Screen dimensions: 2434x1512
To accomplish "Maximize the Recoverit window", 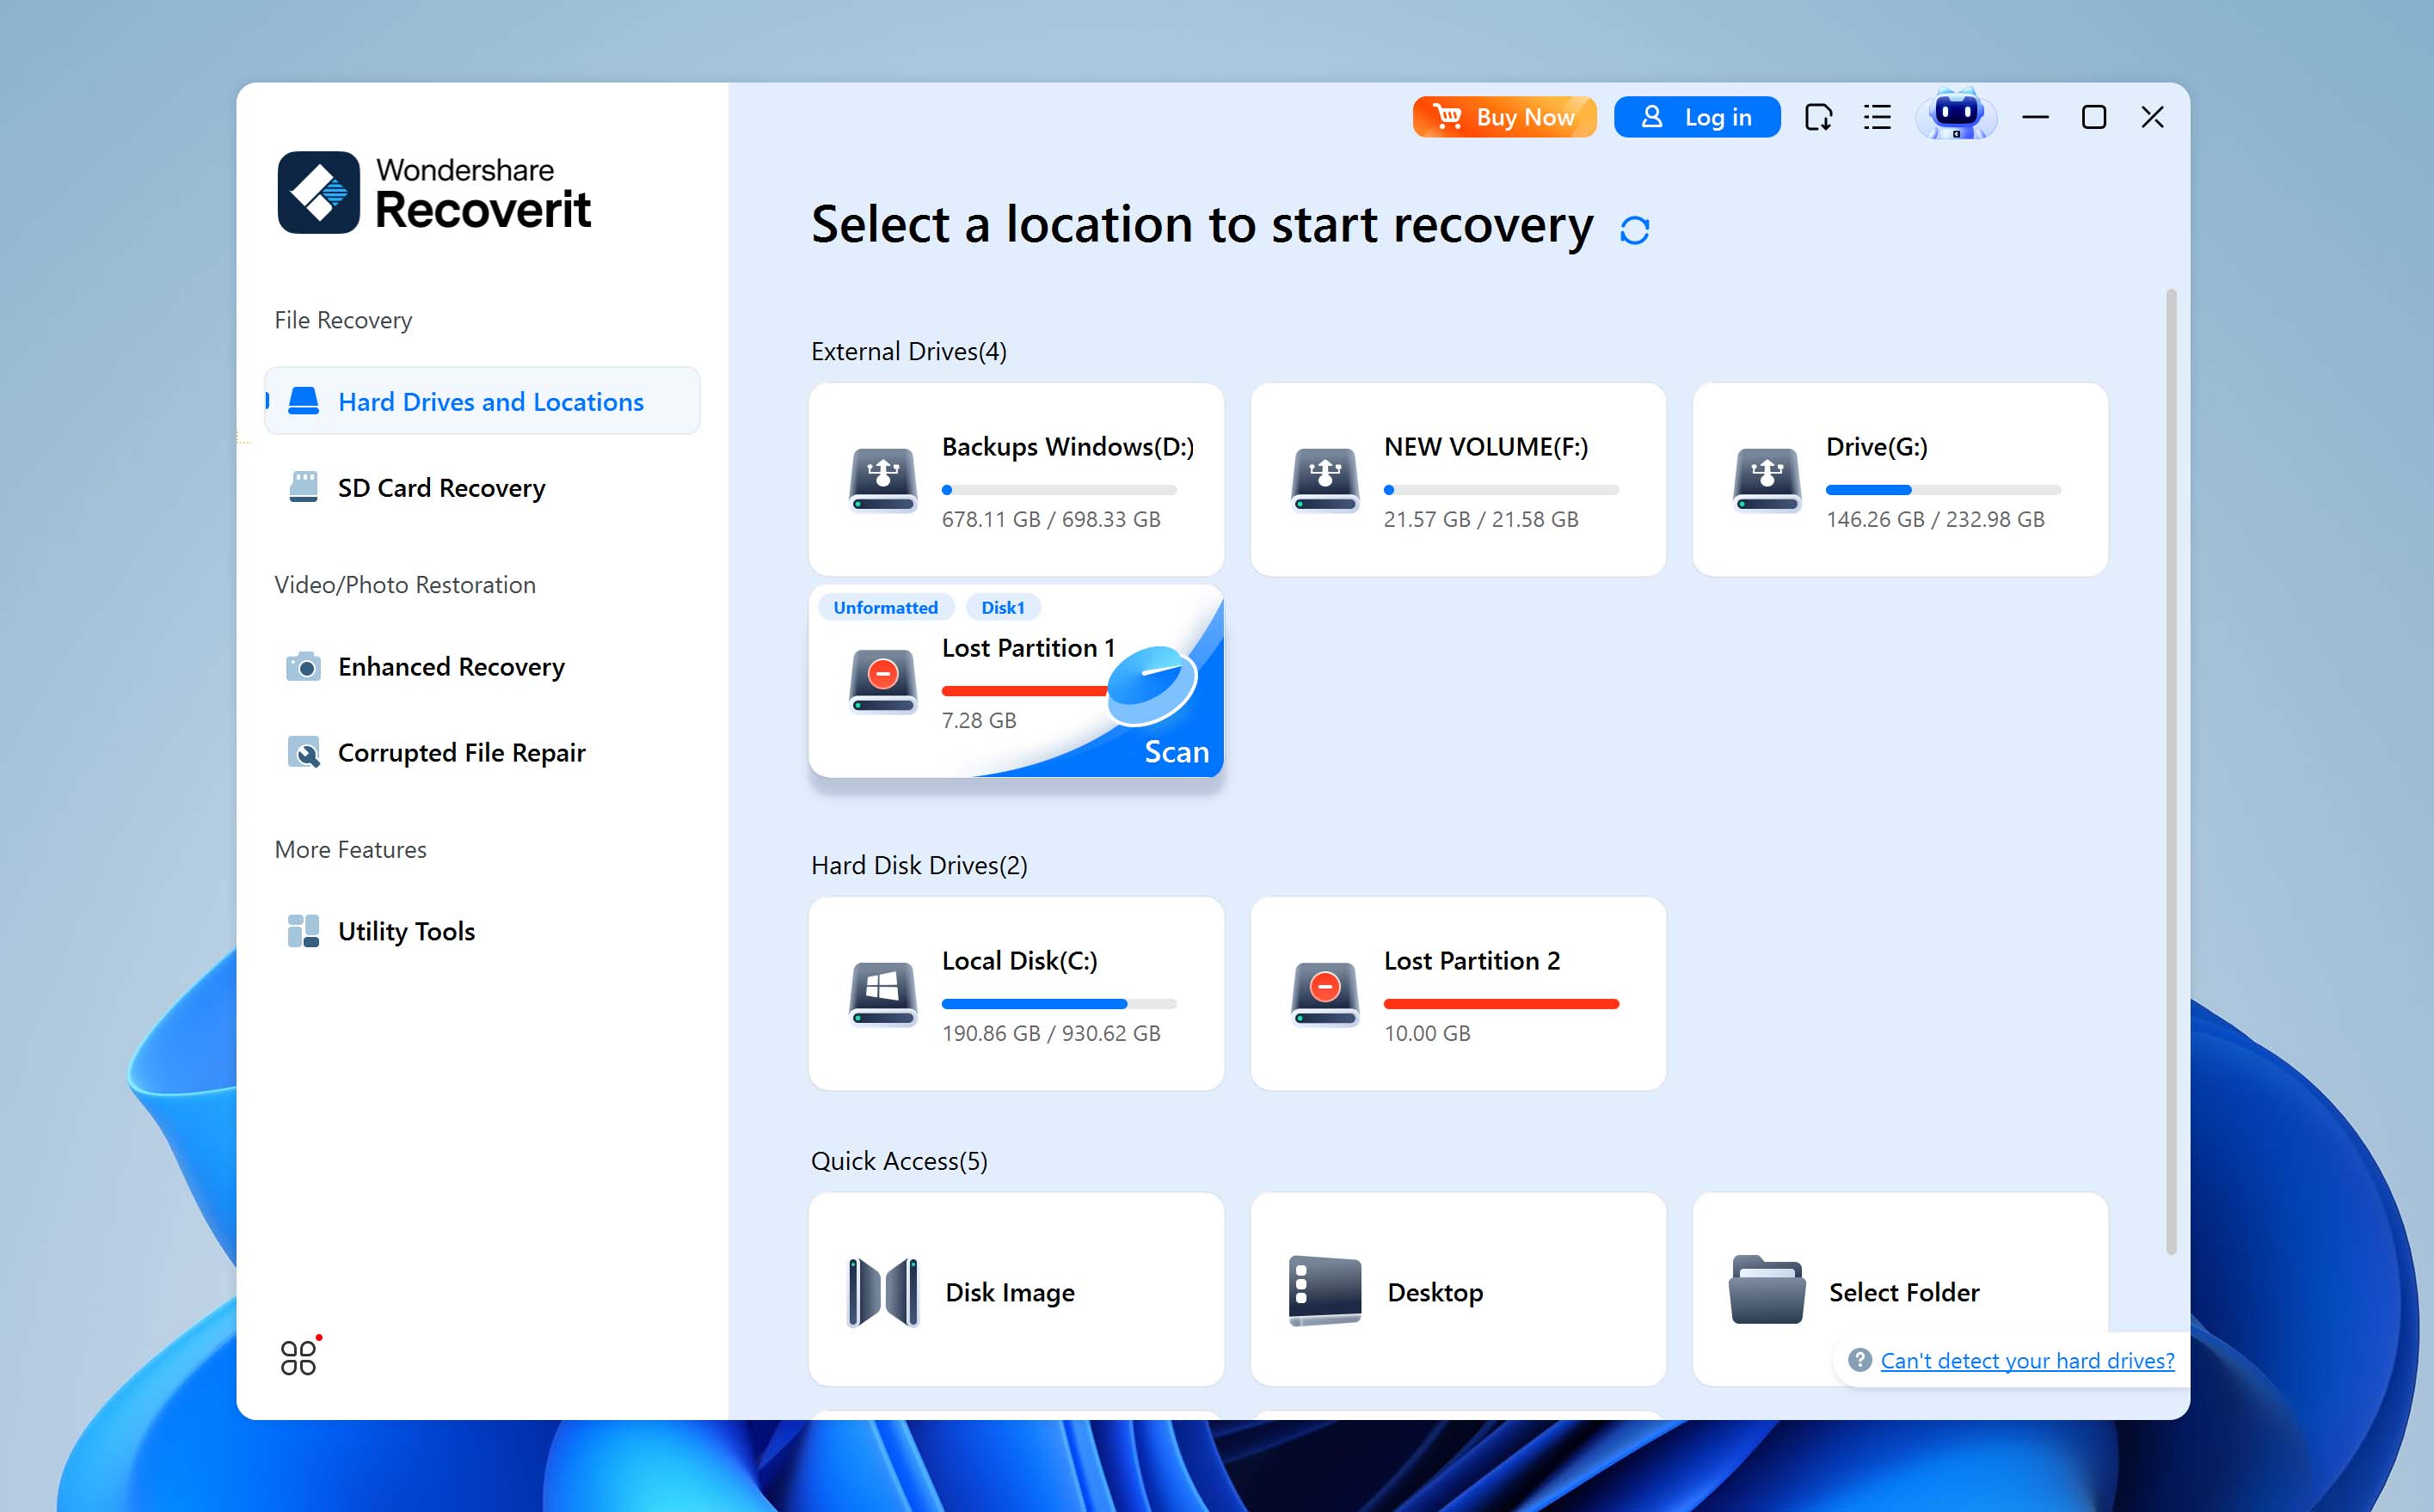I will pyautogui.click(x=2093, y=117).
